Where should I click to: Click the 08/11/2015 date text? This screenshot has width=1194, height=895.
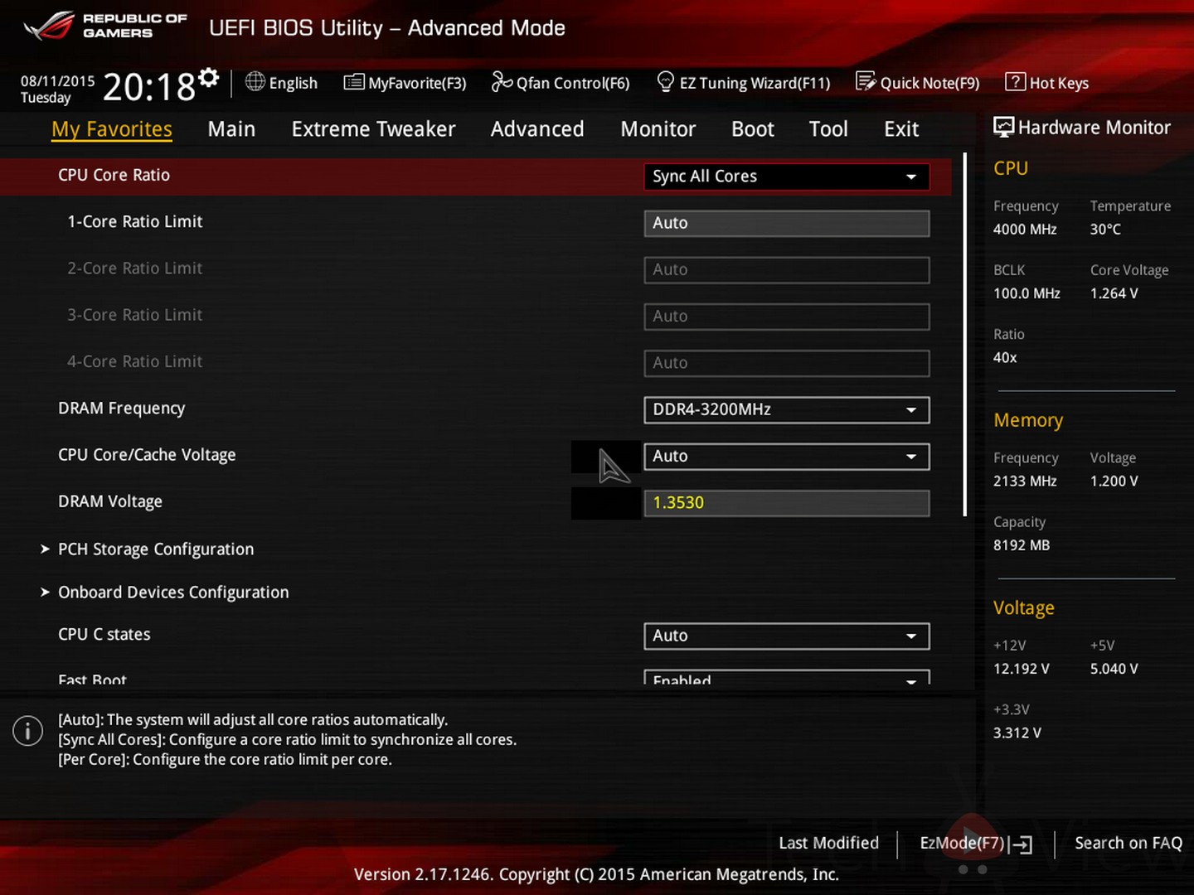click(x=57, y=80)
